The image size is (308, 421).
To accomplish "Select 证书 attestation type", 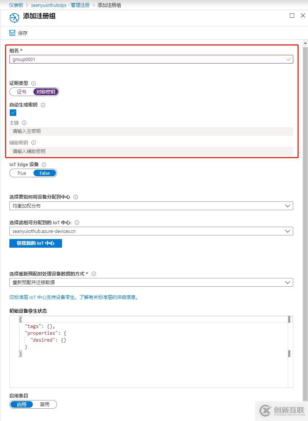I will (22, 92).
